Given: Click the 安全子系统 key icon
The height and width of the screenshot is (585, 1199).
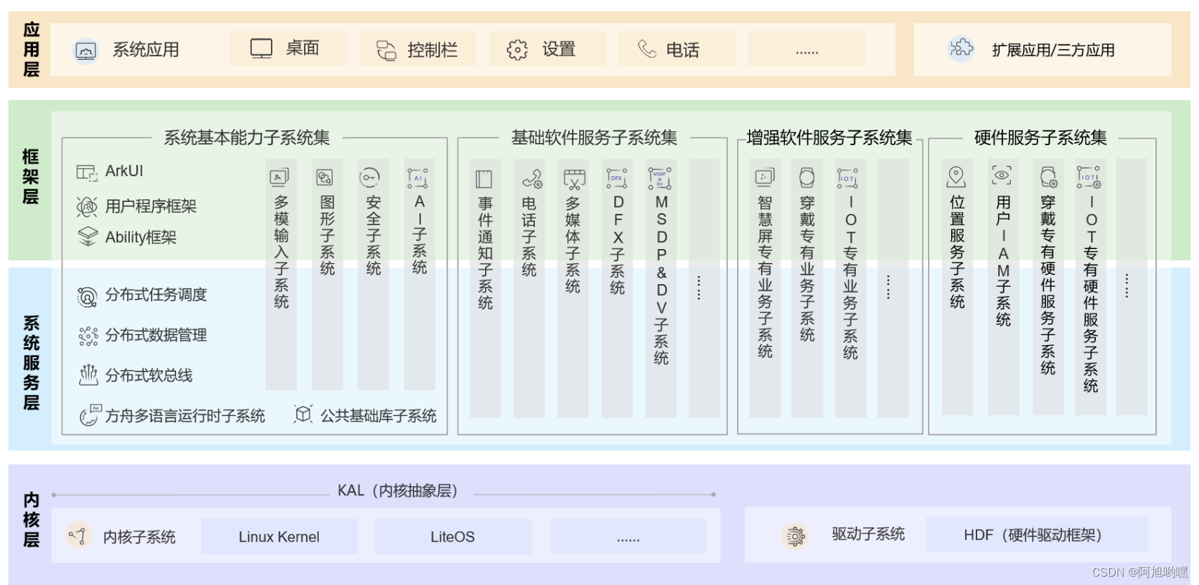Looking at the screenshot, I should (x=369, y=177).
